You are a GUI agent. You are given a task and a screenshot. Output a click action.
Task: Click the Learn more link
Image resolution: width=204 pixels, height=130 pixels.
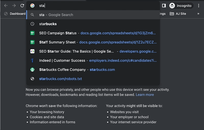145,95
